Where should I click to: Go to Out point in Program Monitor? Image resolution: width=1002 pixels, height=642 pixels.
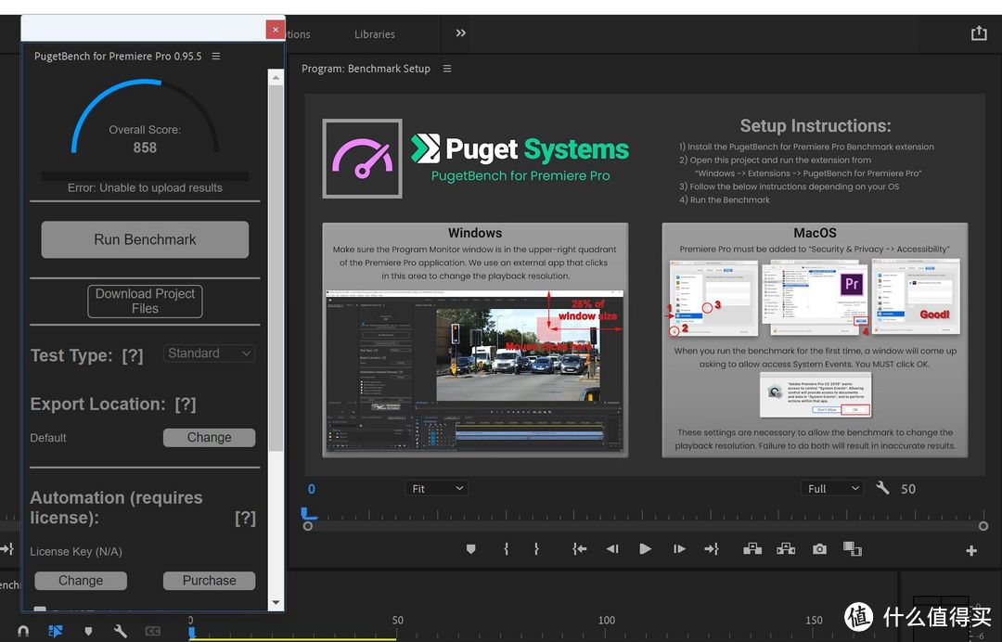point(712,548)
